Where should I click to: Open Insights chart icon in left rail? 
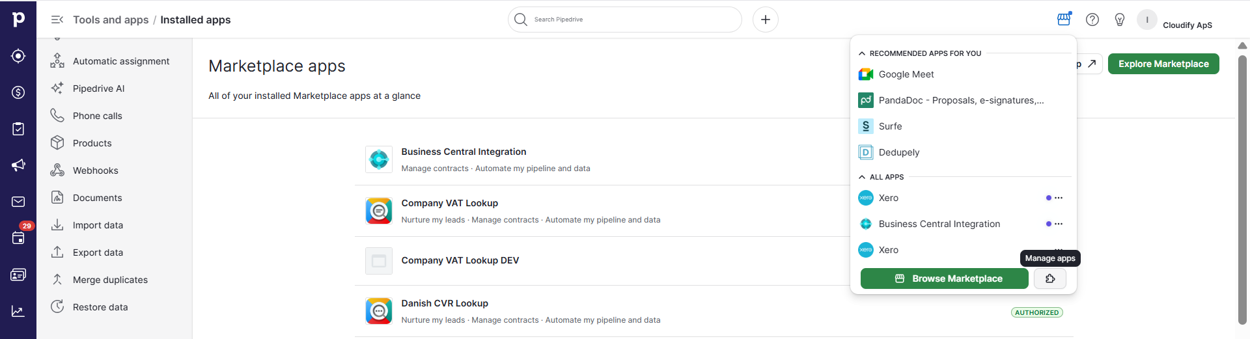pyautogui.click(x=18, y=312)
